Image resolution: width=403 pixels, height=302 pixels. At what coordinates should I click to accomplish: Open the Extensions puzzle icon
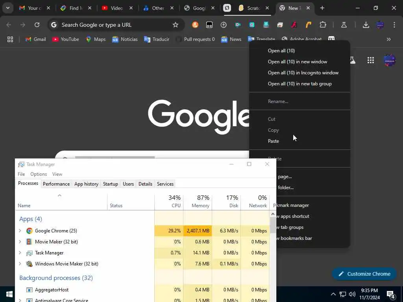point(323,25)
